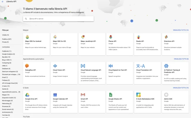Select the Sanità (3) category

5,89
